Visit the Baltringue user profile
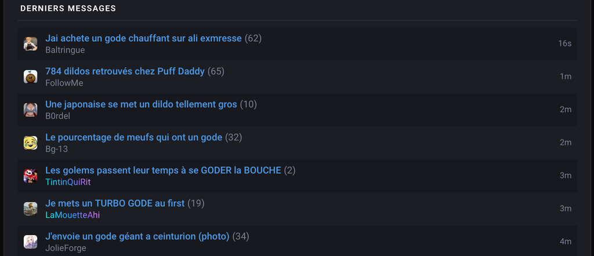 pos(65,50)
